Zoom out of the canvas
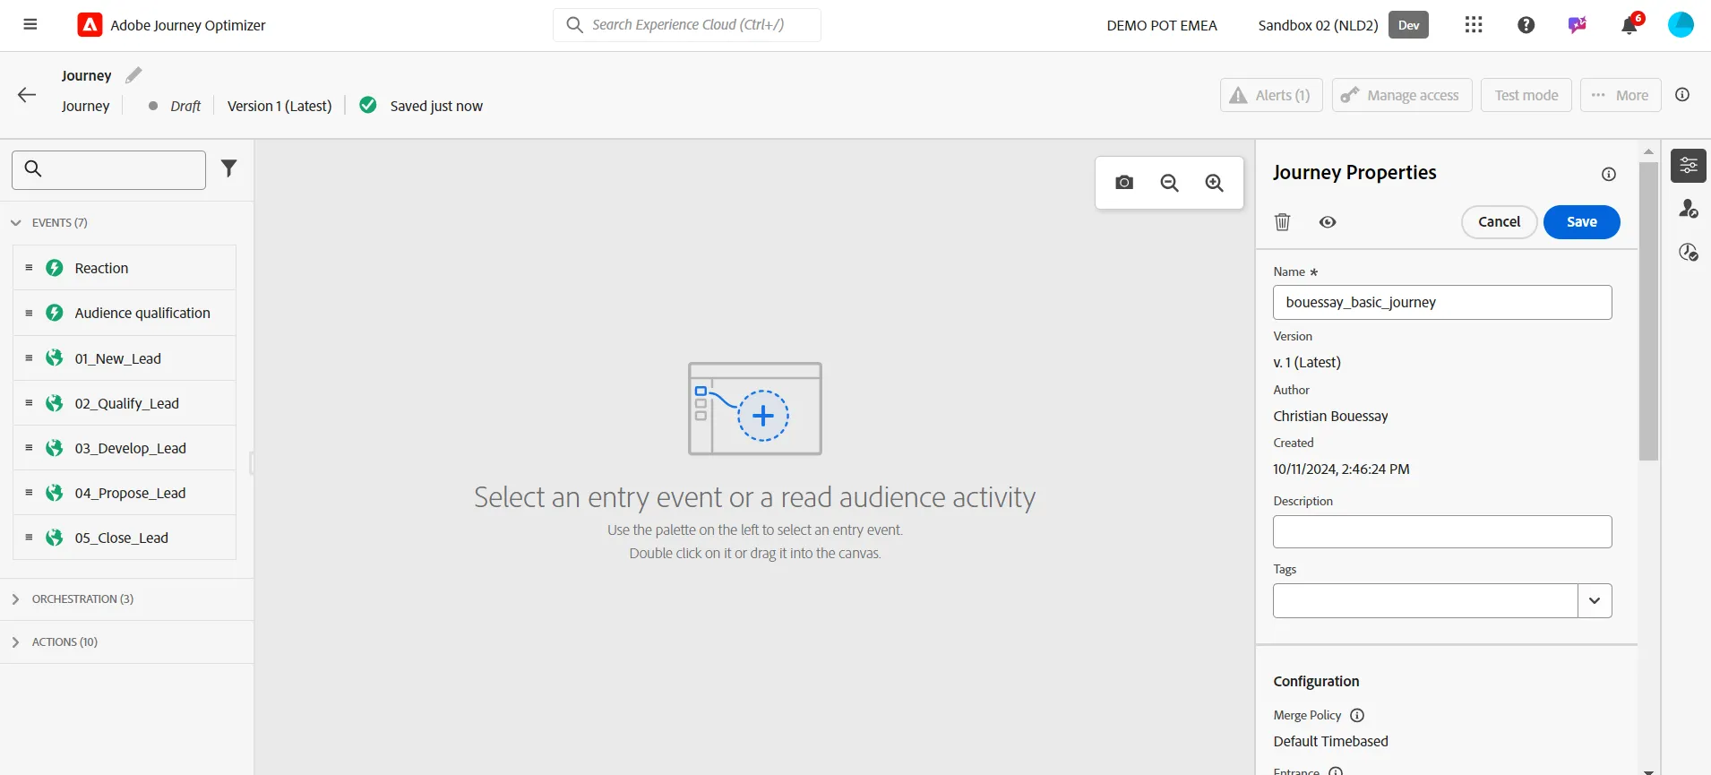Image resolution: width=1711 pixels, height=775 pixels. point(1169,183)
